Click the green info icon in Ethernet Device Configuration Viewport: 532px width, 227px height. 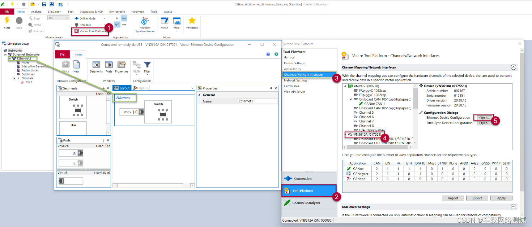tap(276, 54)
